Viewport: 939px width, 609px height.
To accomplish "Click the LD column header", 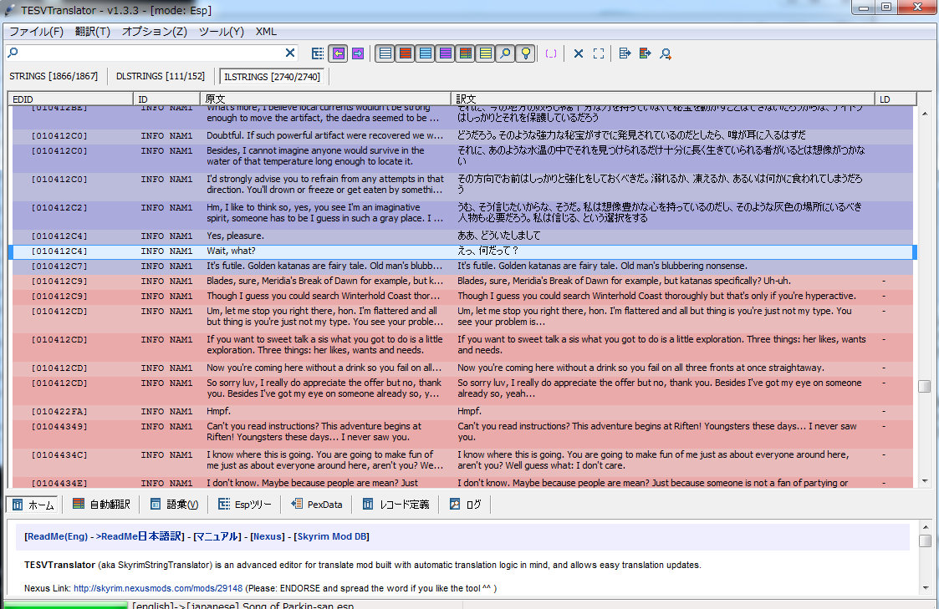I will click(896, 99).
